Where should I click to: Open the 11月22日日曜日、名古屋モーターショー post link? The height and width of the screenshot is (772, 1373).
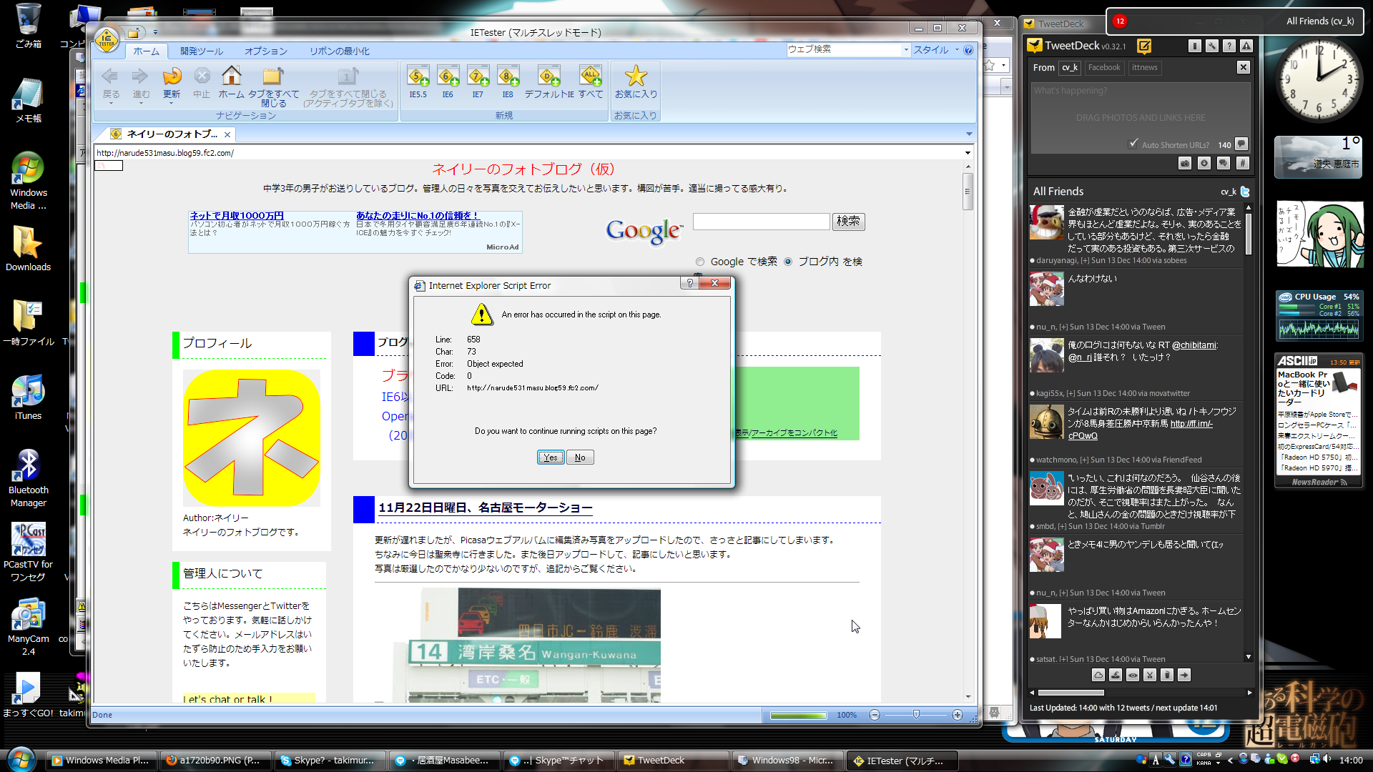(x=485, y=508)
